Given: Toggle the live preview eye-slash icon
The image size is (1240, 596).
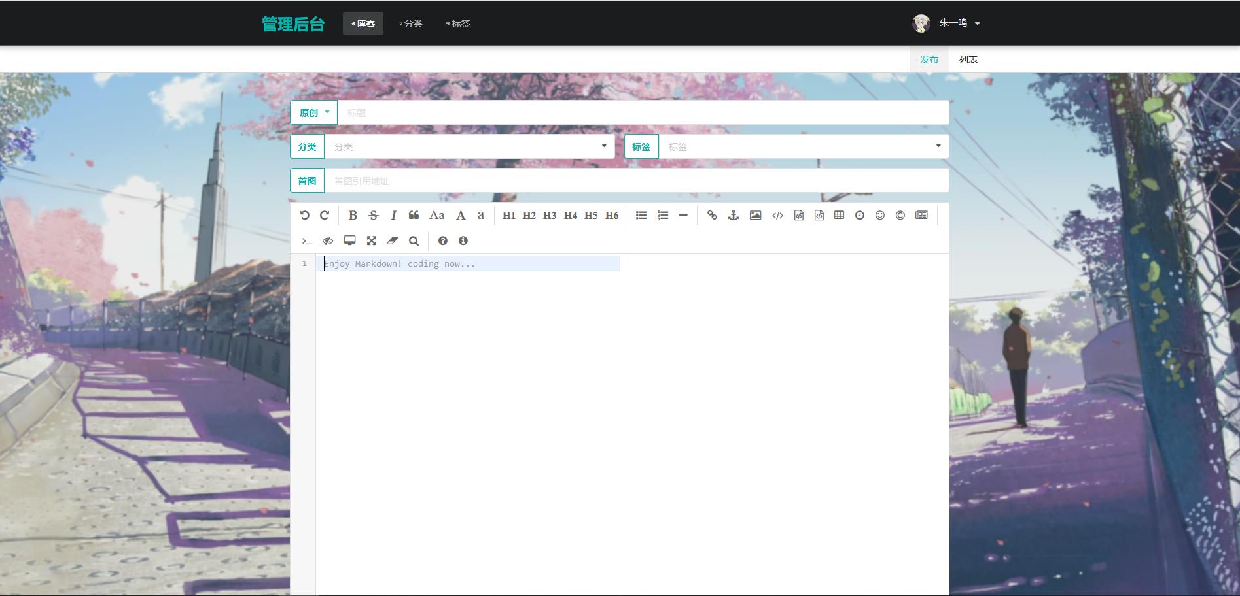Looking at the screenshot, I should click(x=328, y=240).
